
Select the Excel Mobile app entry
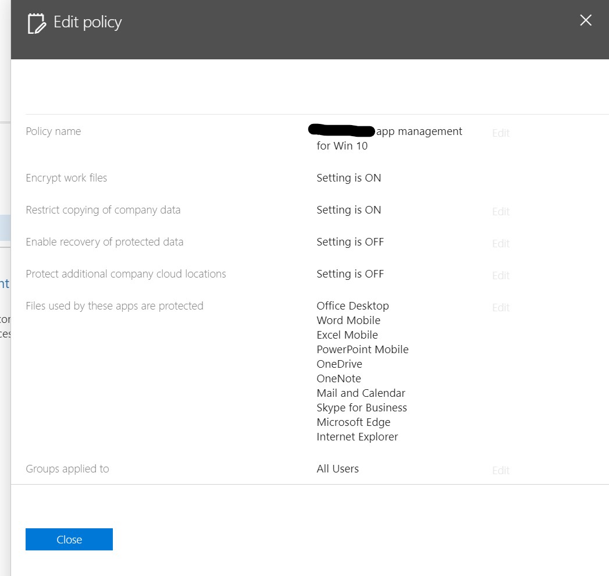[347, 335]
